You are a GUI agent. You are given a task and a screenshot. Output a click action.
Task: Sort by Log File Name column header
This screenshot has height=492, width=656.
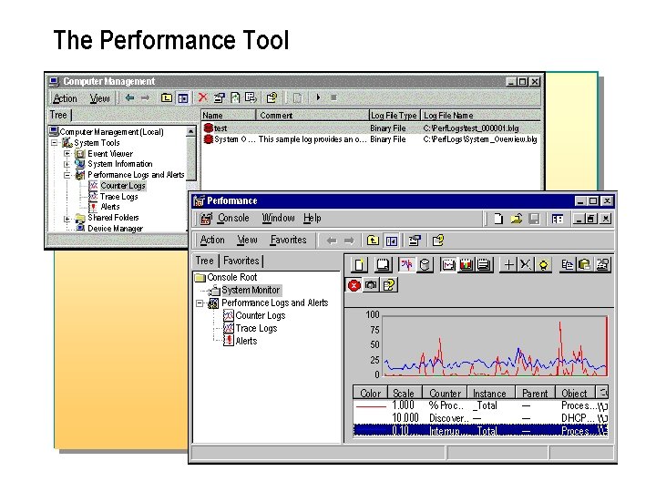[x=480, y=115]
